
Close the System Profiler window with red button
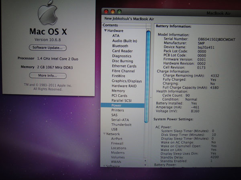106,11
